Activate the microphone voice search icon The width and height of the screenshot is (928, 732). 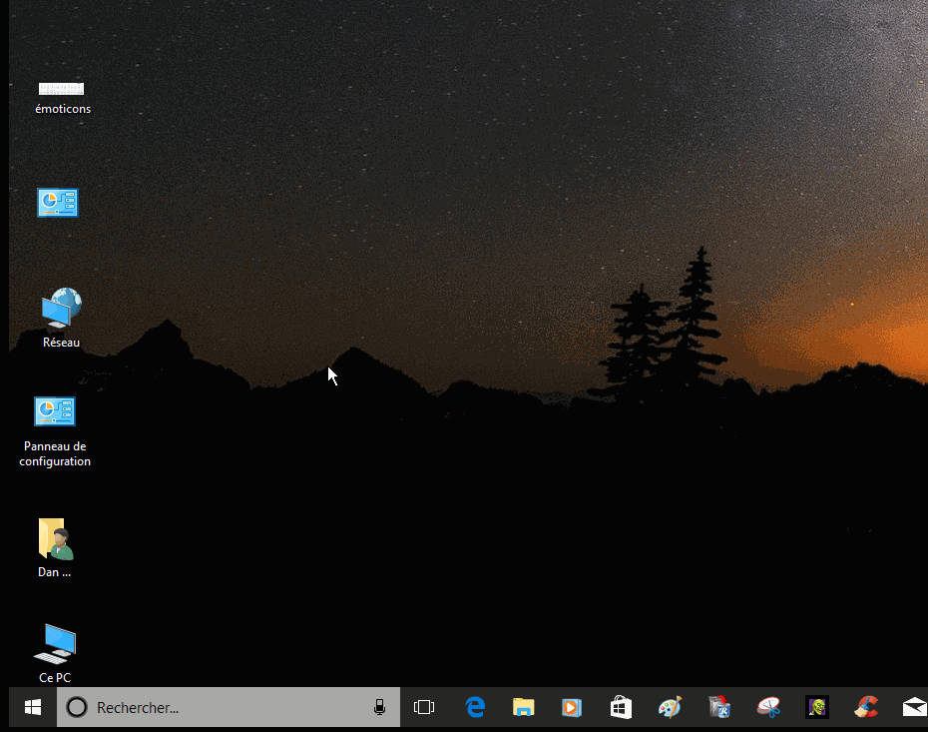point(379,707)
